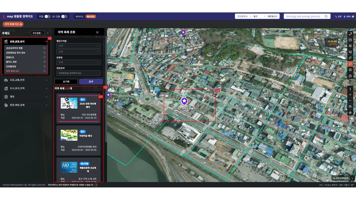Expand the 도로,교통,안전 category
The width and height of the screenshot is (356, 200).
[x=25, y=80]
